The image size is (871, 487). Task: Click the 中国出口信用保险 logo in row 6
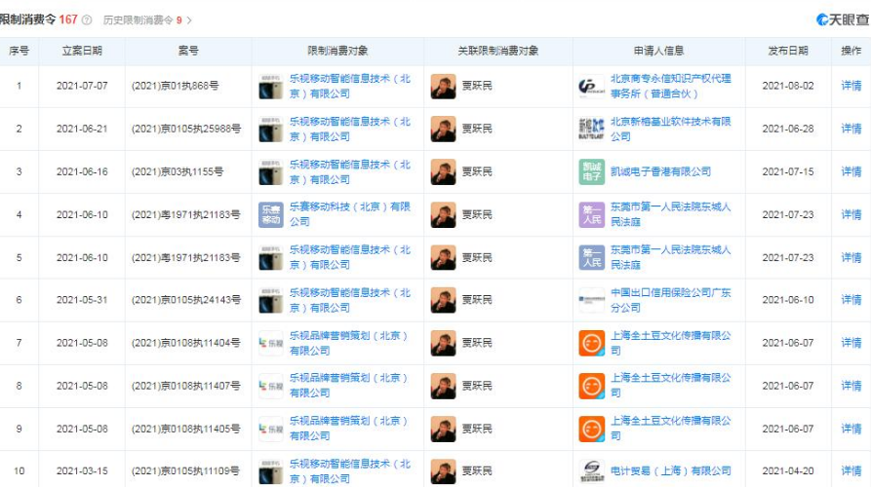pos(591,300)
